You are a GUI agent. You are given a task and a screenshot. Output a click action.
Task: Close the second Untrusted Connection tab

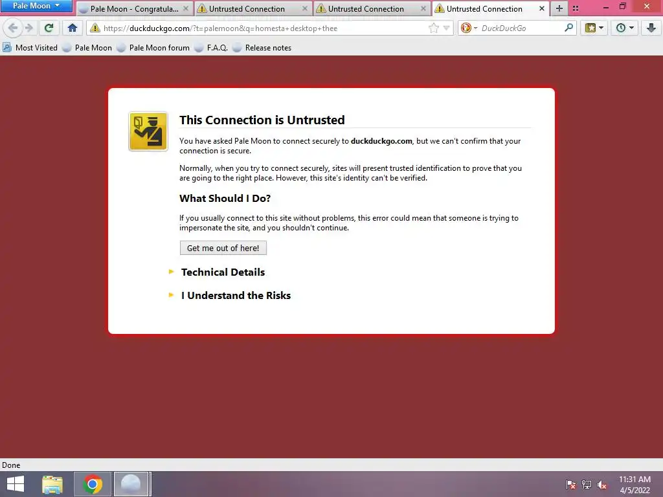(304, 8)
